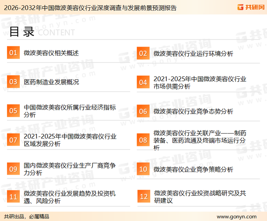Open 医药制造业发展概况 chapter
The image size is (267, 221).
click(x=51, y=82)
